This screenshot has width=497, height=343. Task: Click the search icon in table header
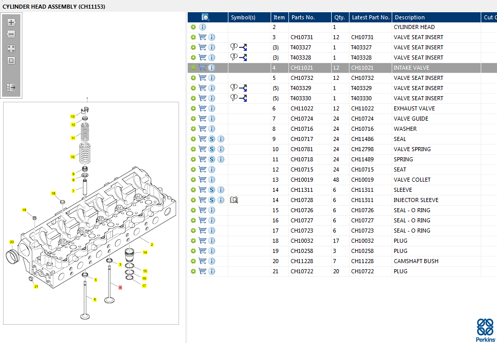[x=205, y=17]
